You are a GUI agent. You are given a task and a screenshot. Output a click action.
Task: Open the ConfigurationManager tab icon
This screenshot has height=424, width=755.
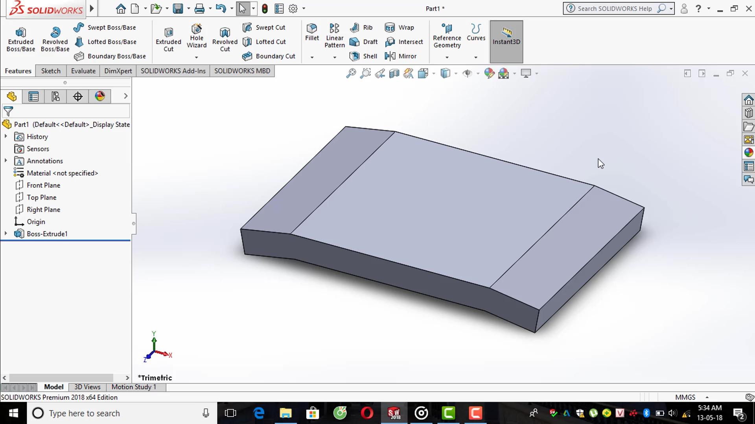(55, 96)
